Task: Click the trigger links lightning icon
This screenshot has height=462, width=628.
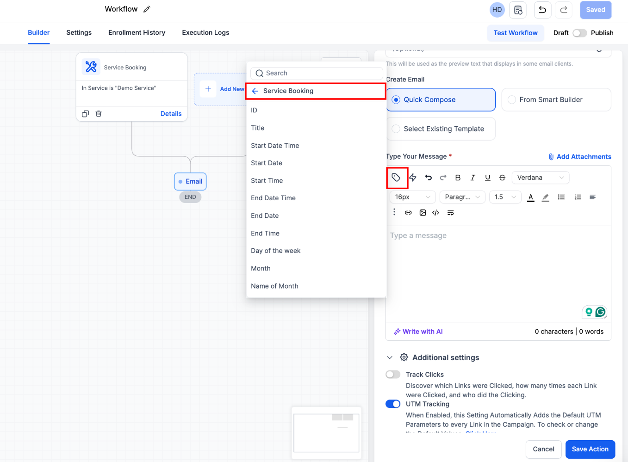Action: (x=413, y=178)
